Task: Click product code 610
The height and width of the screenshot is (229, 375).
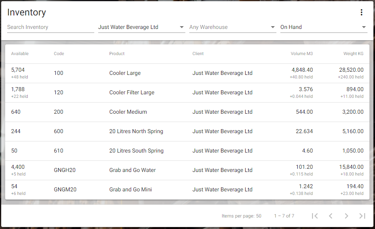Action: (58, 151)
